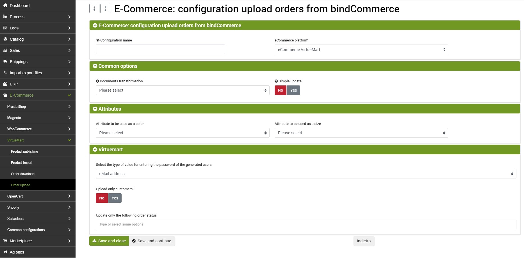524x258 pixels.
Task: Click the Shippings truck icon
Action: [5, 62]
